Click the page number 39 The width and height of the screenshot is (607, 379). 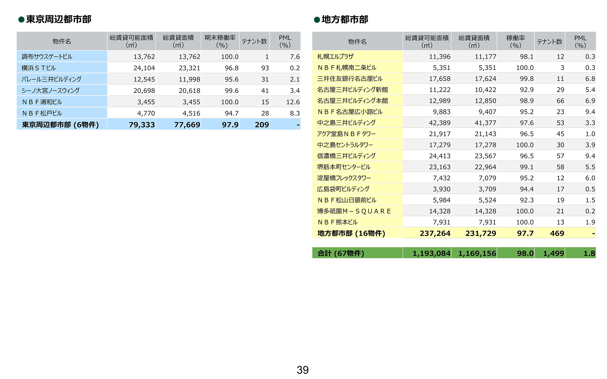[x=303, y=370]
